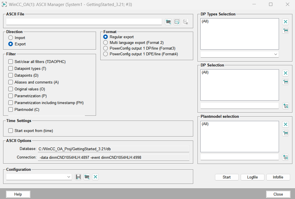Open the ASCII file browse folder icon

168,22
